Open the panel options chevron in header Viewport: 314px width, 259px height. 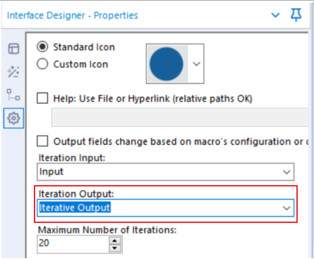click(x=275, y=15)
